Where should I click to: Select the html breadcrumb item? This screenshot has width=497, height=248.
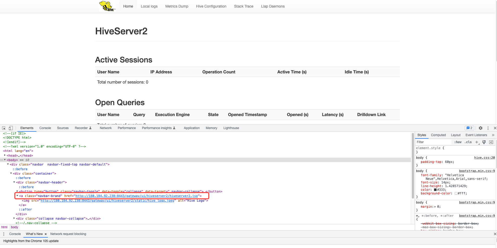(x=4, y=227)
